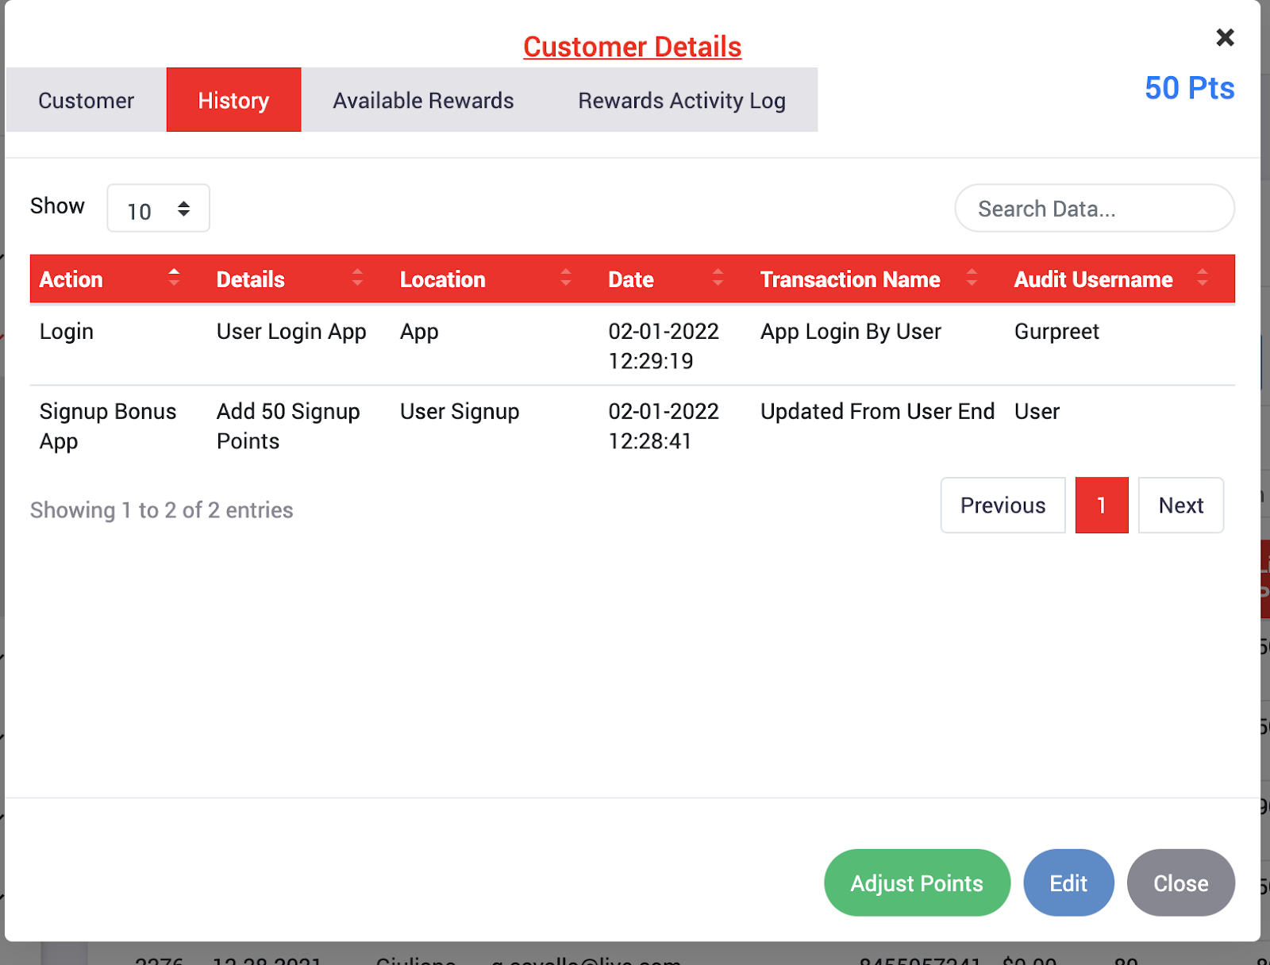Sort by Location column sort icon
The height and width of the screenshot is (965, 1270).
(x=565, y=278)
